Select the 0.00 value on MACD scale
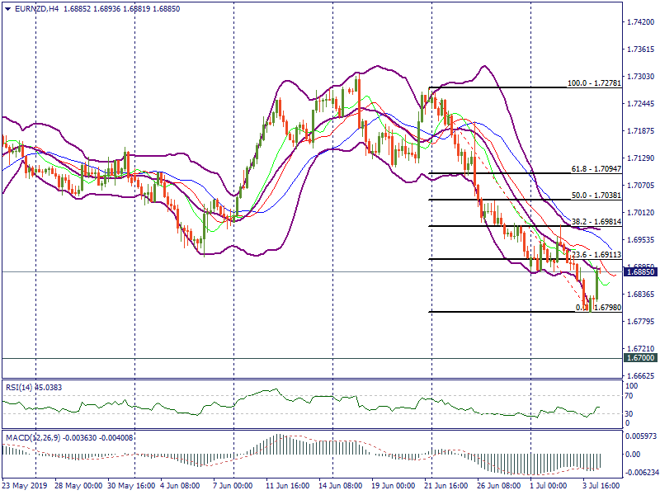The height and width of the screenshot is (495, 660). tap(633, 454)
